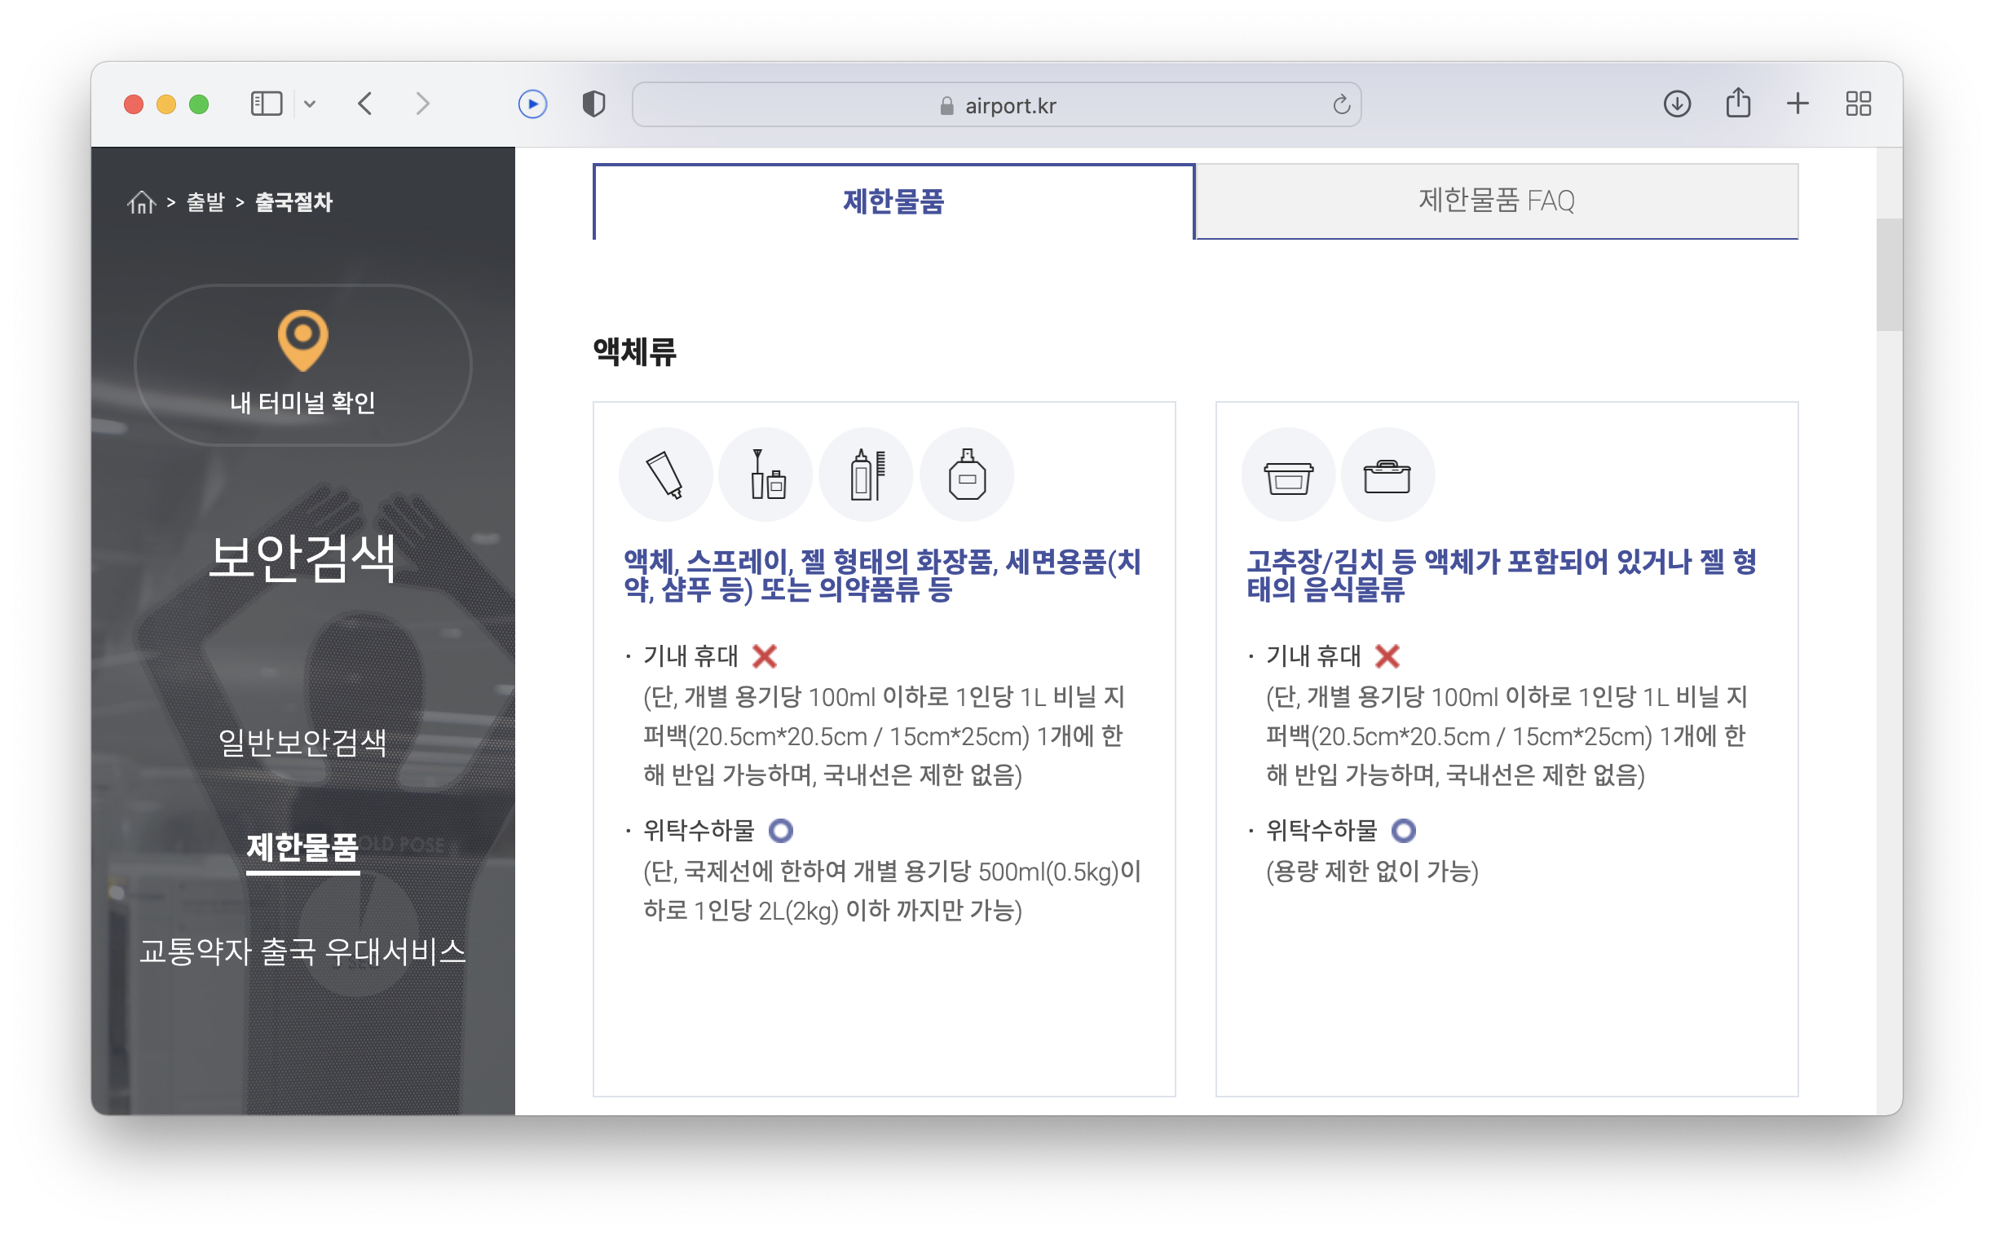Click the 출발 breadcrumb link
The image size is (1994, 1236).
click(x=205, y=202)
